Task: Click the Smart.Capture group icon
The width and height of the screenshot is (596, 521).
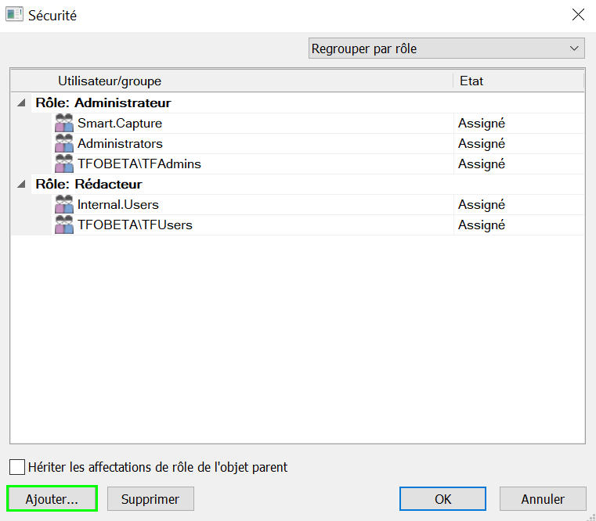Action: pos(64,123)
